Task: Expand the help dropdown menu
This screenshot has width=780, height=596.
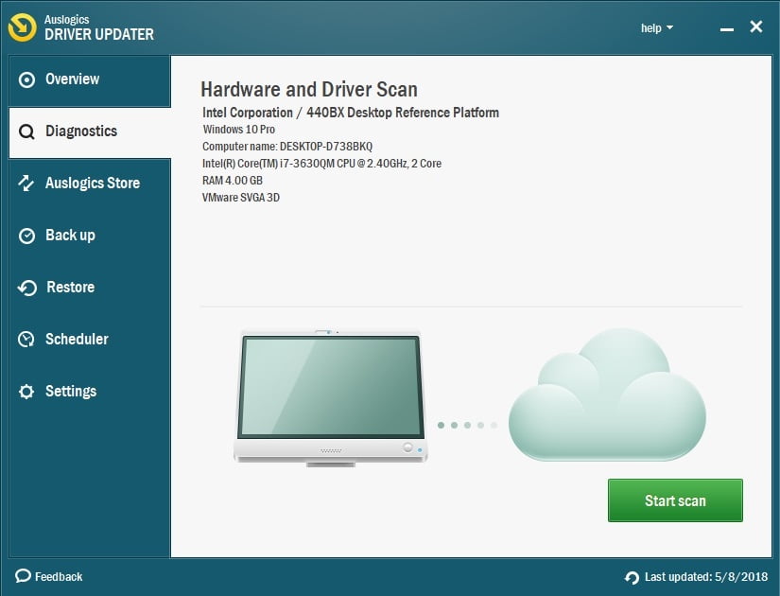Action: [657, 28]
